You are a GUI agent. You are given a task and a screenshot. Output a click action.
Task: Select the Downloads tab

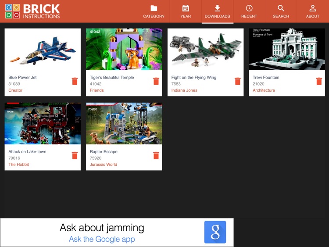[218, 11]
